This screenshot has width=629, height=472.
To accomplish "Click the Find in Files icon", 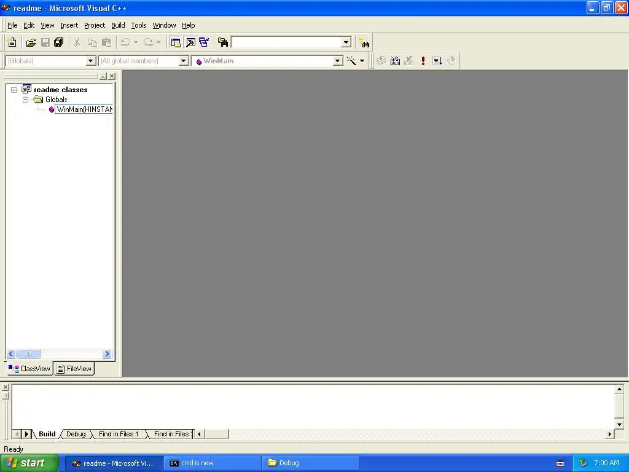I will click(x=223, y=42).
